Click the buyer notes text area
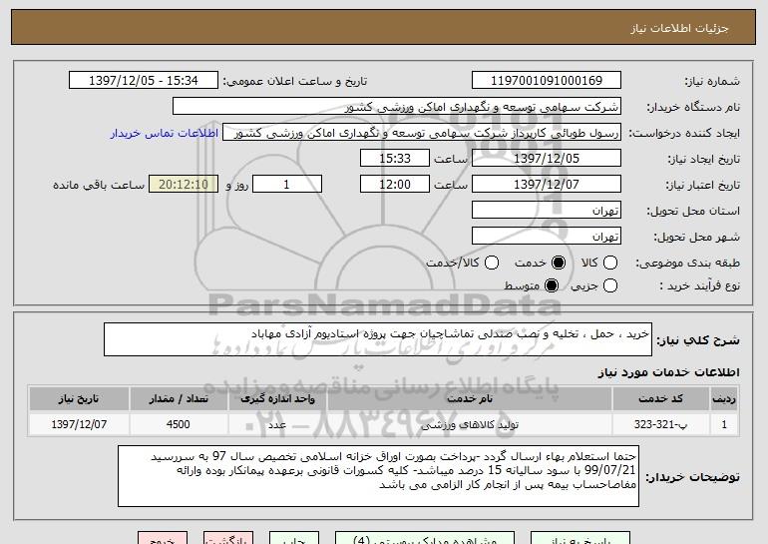 [x=379, y=476]
